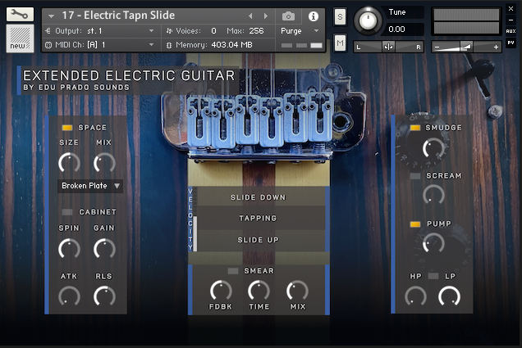Image resolution: width=522 pixels, height=348 pixels.
Task: Toggle the SMEAR delay switch
Action: click(x=233, y=271)
